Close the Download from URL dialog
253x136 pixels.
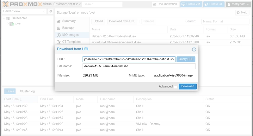(194, 50)
